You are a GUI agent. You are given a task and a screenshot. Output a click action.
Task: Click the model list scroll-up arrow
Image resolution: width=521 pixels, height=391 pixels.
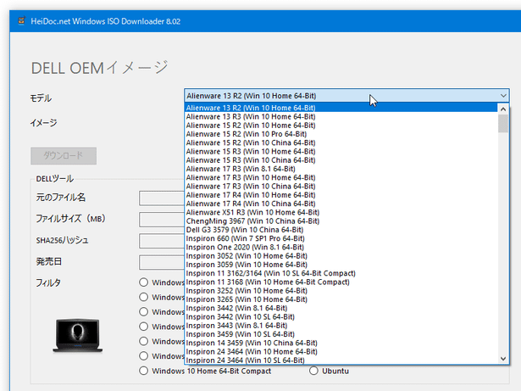point(503,109)
